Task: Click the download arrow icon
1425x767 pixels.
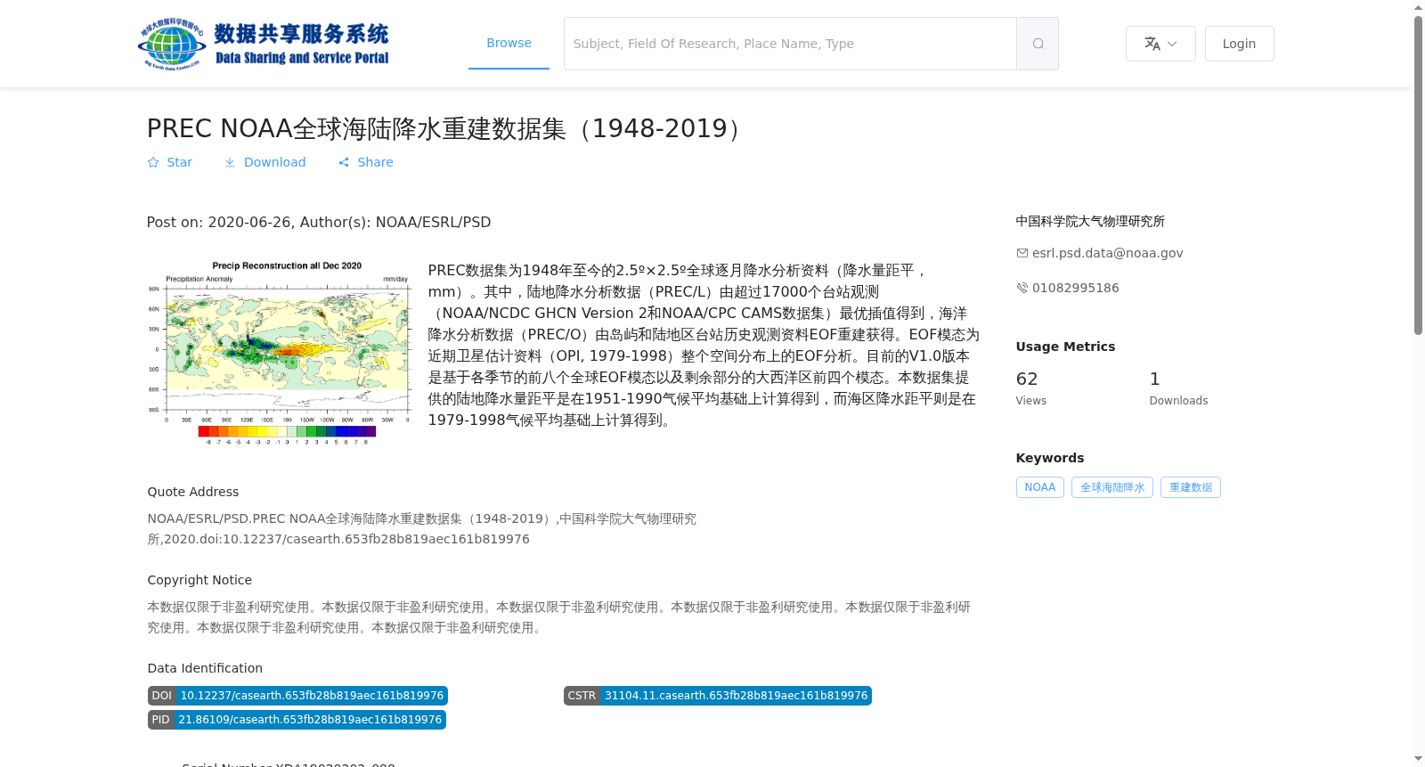Action: (x=230, y=162)
